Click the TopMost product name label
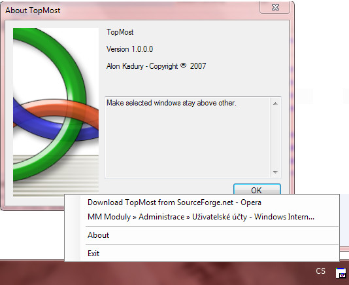Screen dimensions: 349x285 120,32
